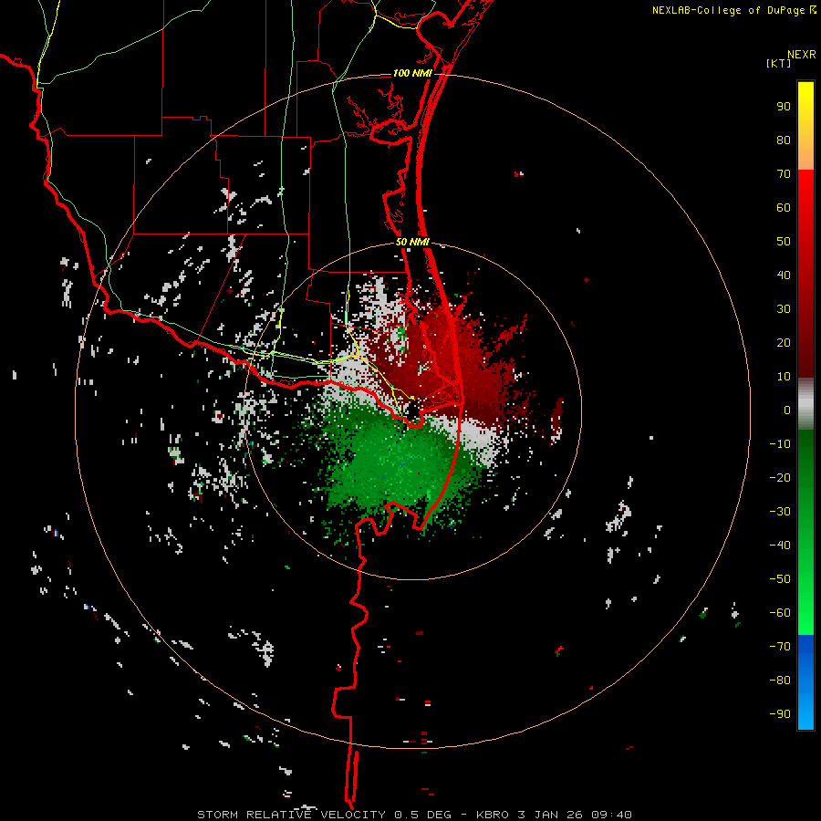Viewport: 821px width, 821px height.
Task: Click the large red outbound velocity region
Action: (x=451, y=361)
